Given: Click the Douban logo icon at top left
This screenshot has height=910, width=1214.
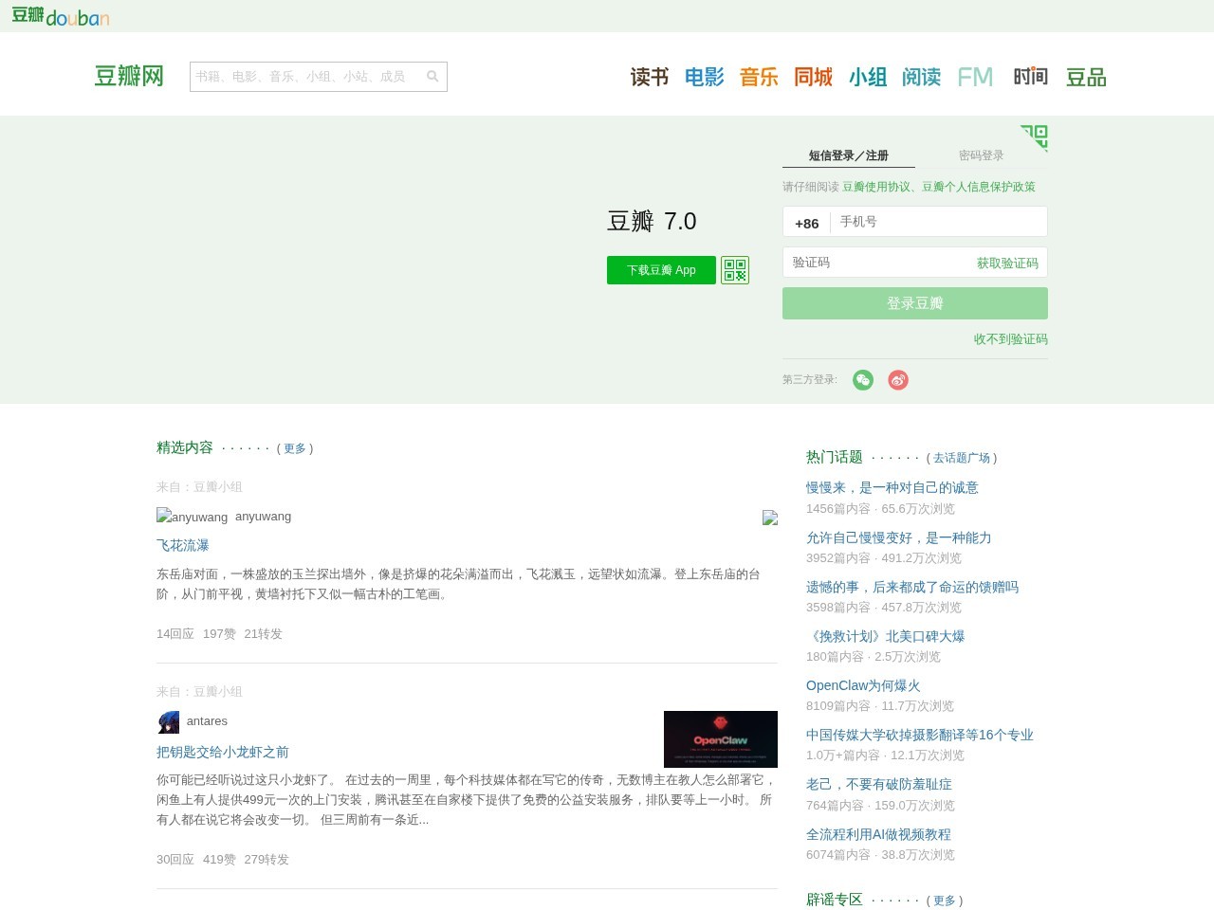Looking at the screenshot, I should [28, 16].
